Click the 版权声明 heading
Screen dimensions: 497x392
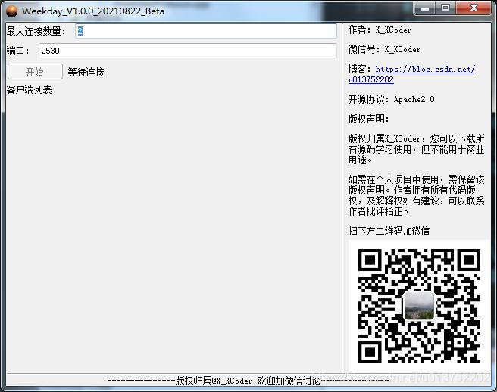coord(368,119)
